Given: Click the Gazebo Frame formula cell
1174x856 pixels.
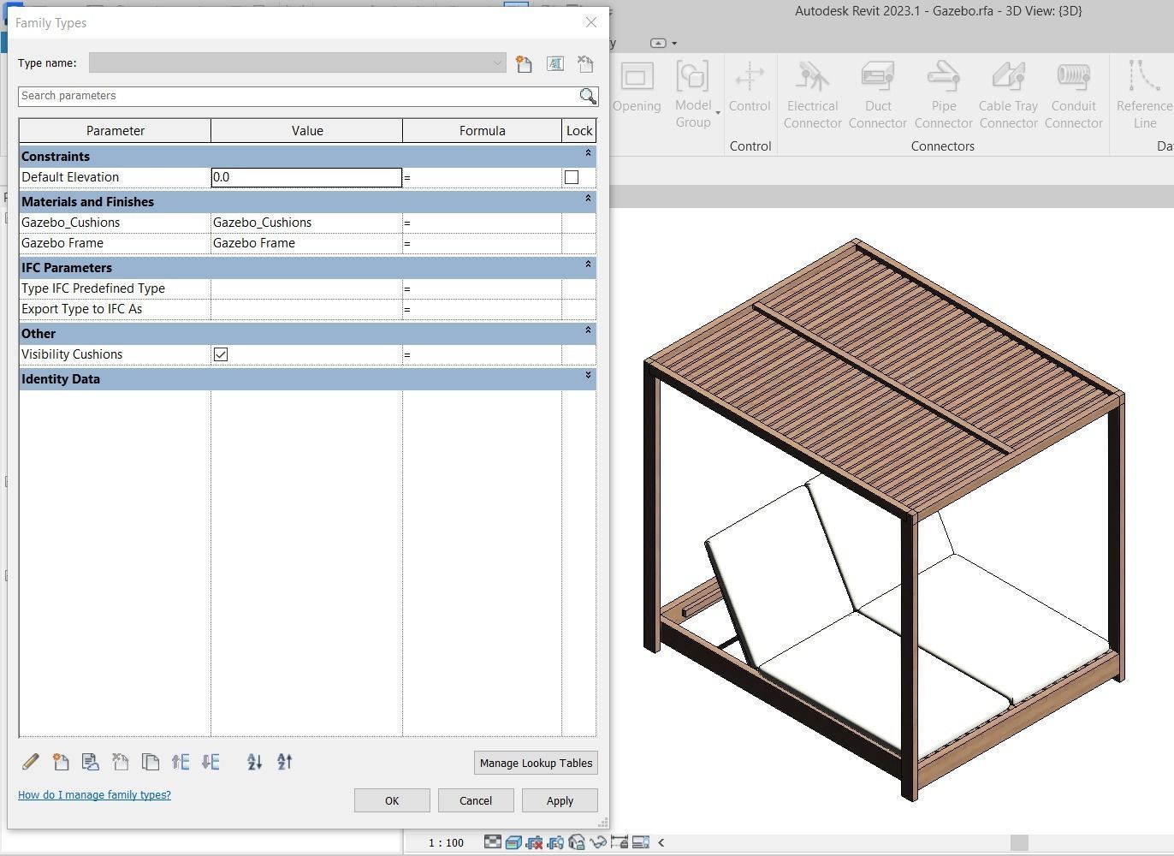Looking at the screenshot, I should [482, 243].
